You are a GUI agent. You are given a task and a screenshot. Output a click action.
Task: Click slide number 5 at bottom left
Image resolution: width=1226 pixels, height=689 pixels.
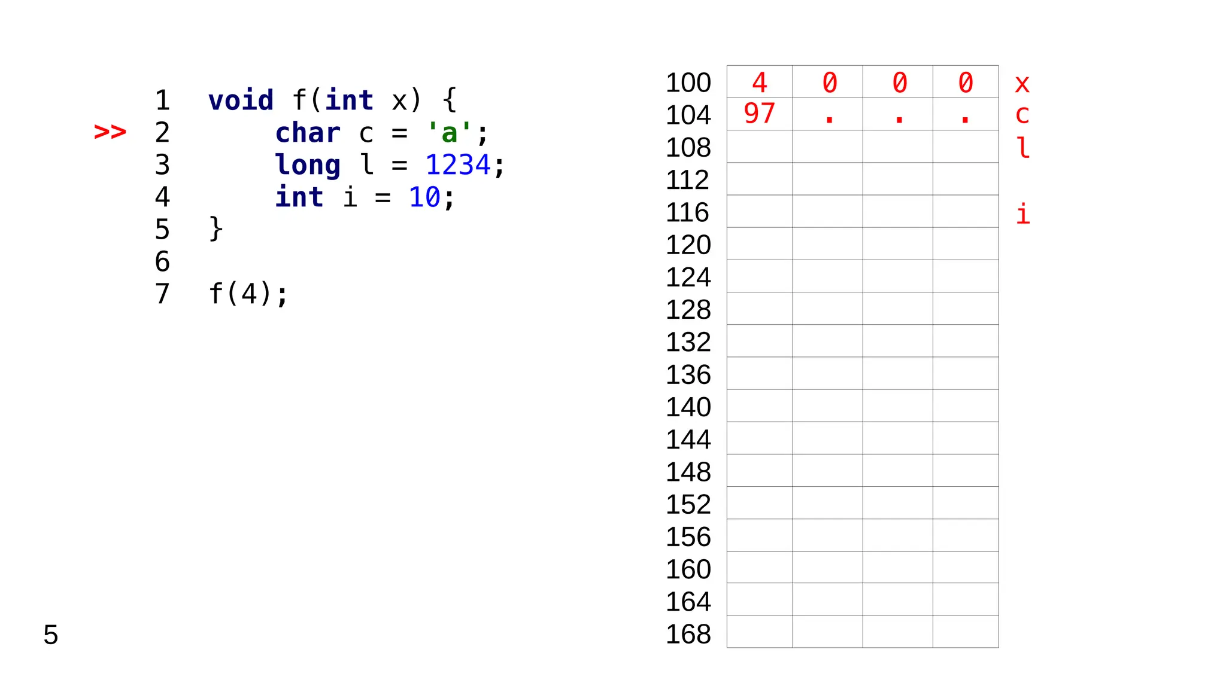coord(51,635)
